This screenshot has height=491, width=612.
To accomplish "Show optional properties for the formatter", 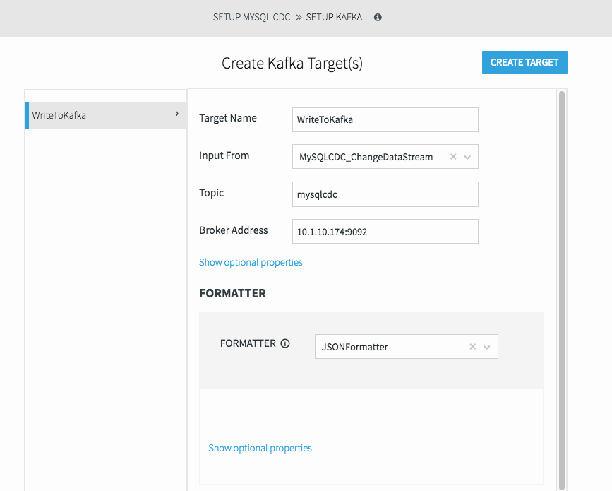I will pos(260,448).
